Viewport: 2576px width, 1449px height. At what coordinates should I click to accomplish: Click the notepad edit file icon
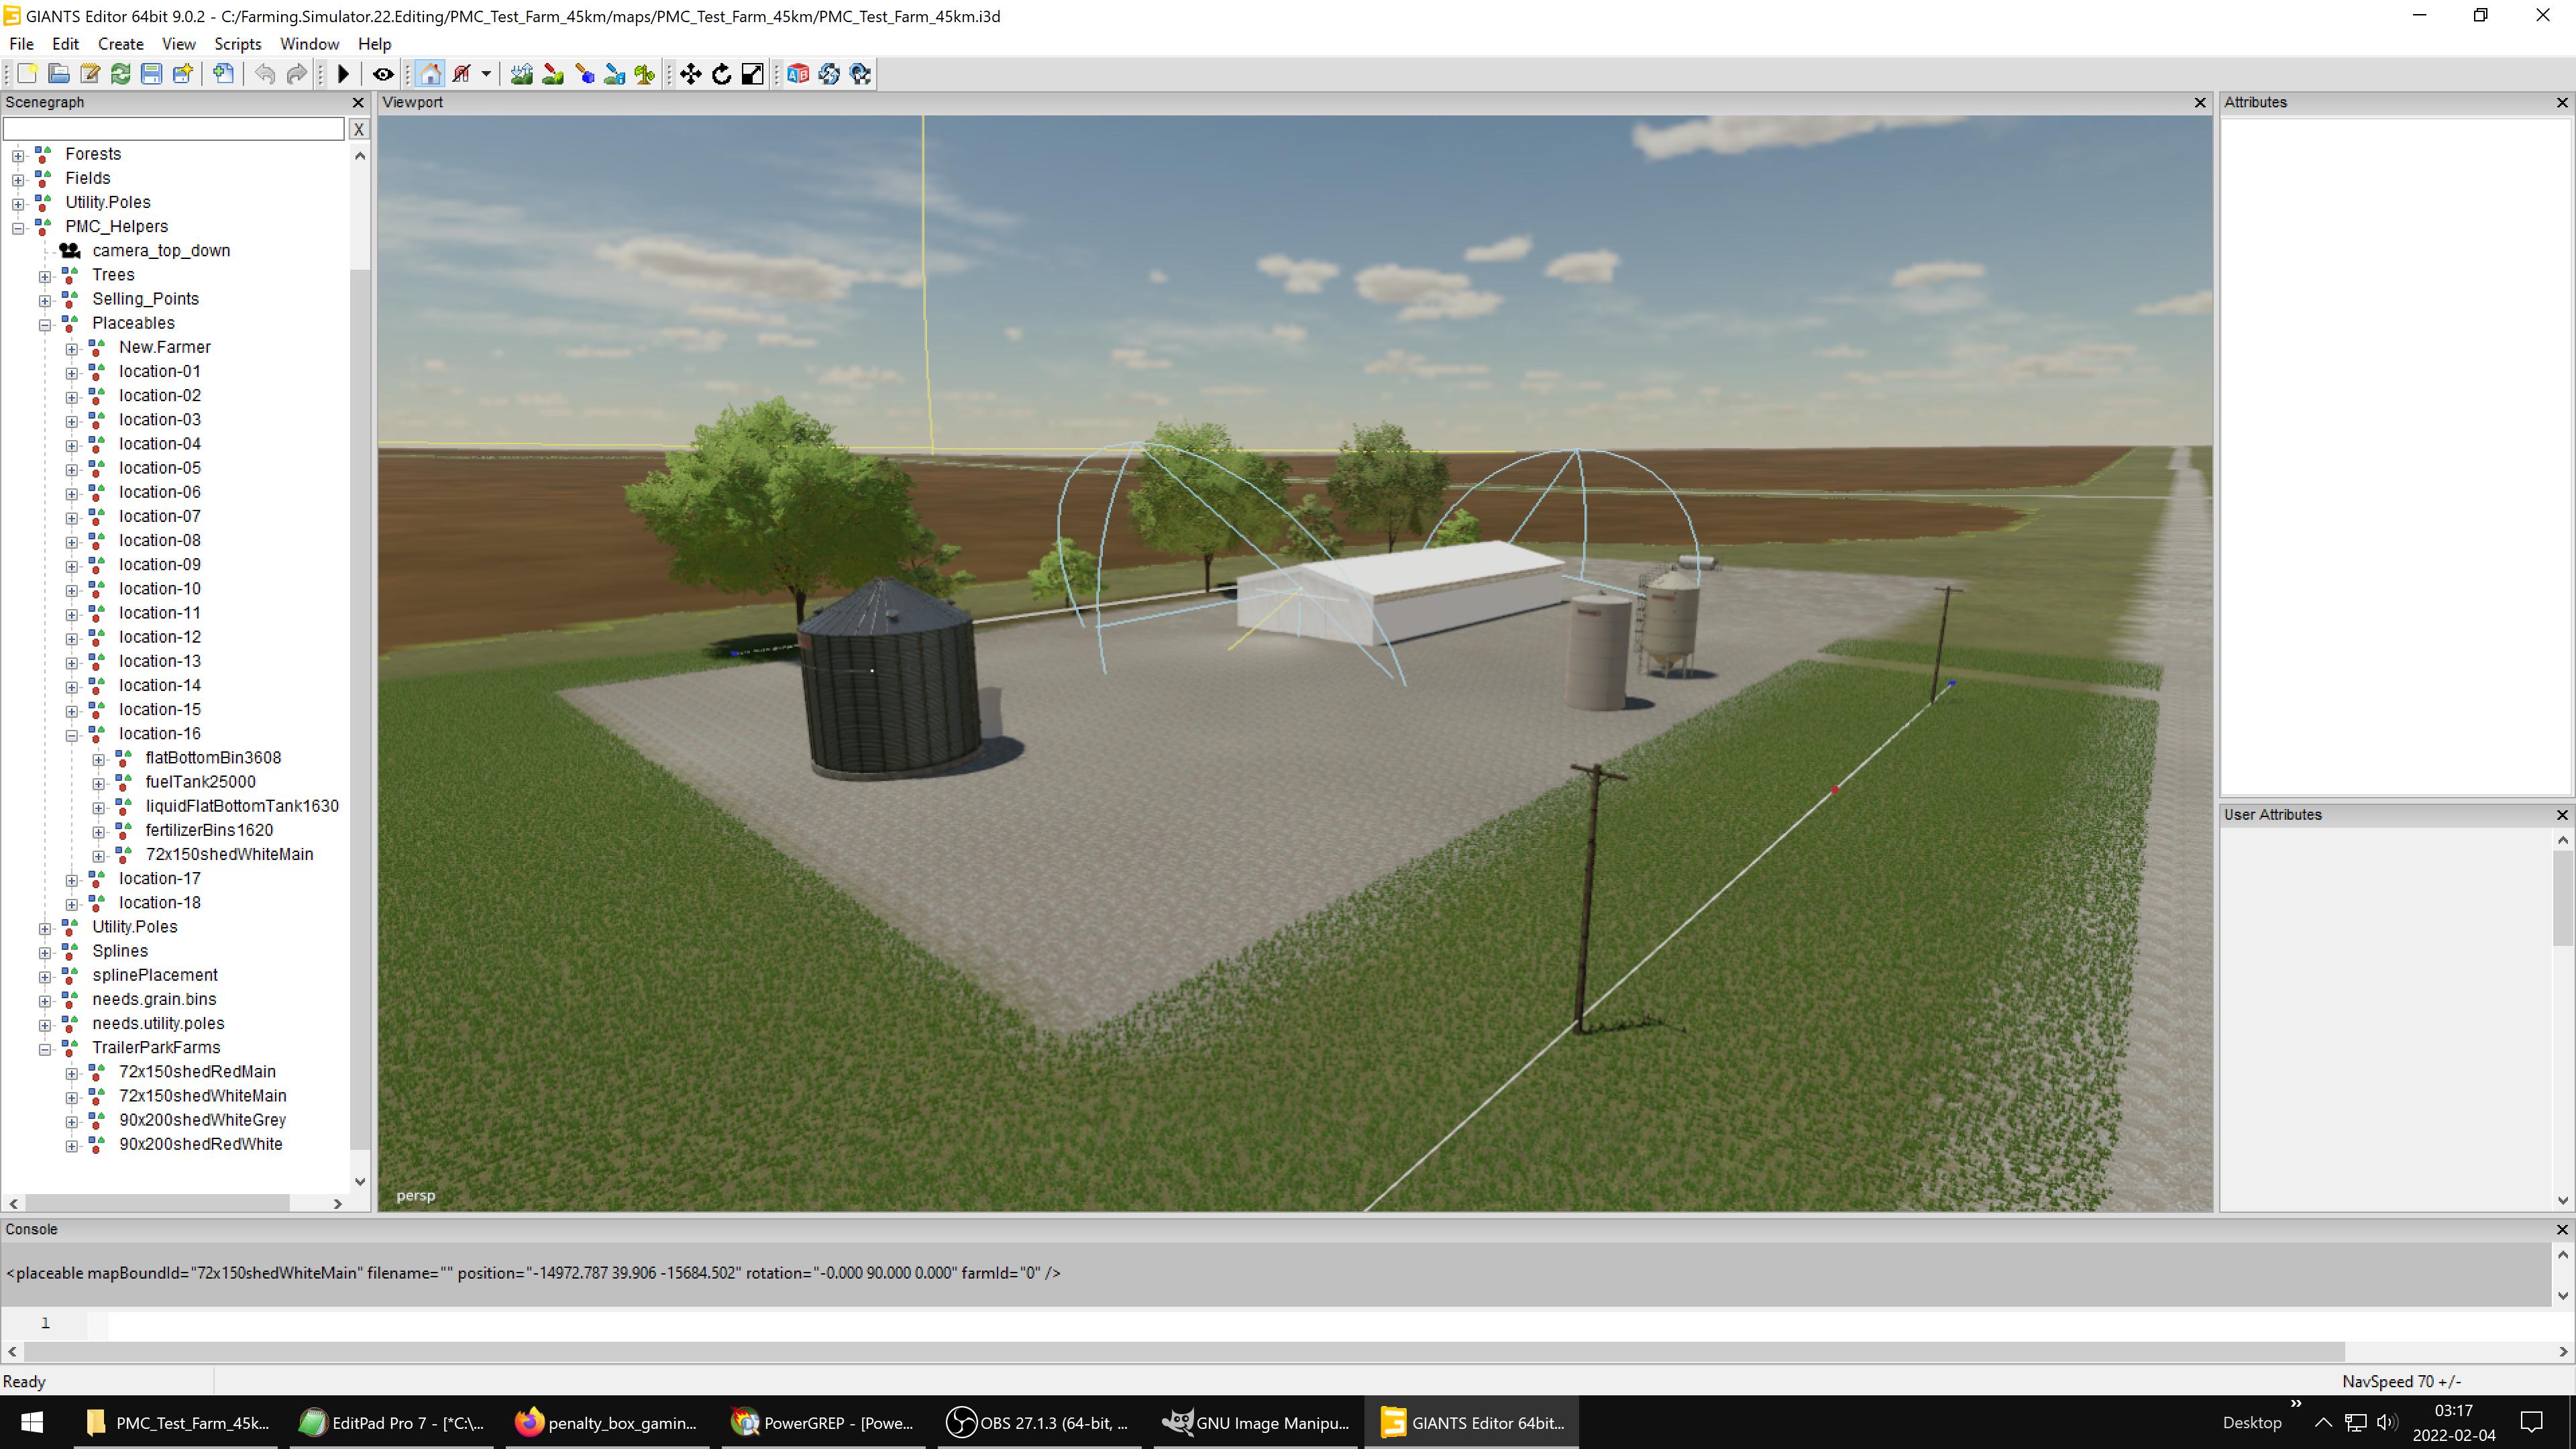coord(90,74)
